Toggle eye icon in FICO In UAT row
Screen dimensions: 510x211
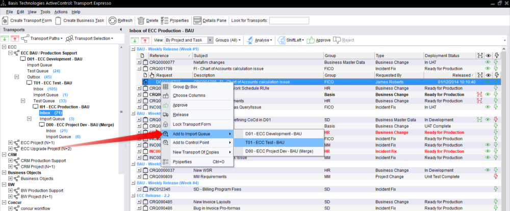488,107
